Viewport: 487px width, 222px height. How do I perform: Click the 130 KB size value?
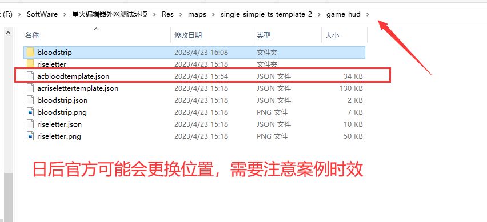351,88
